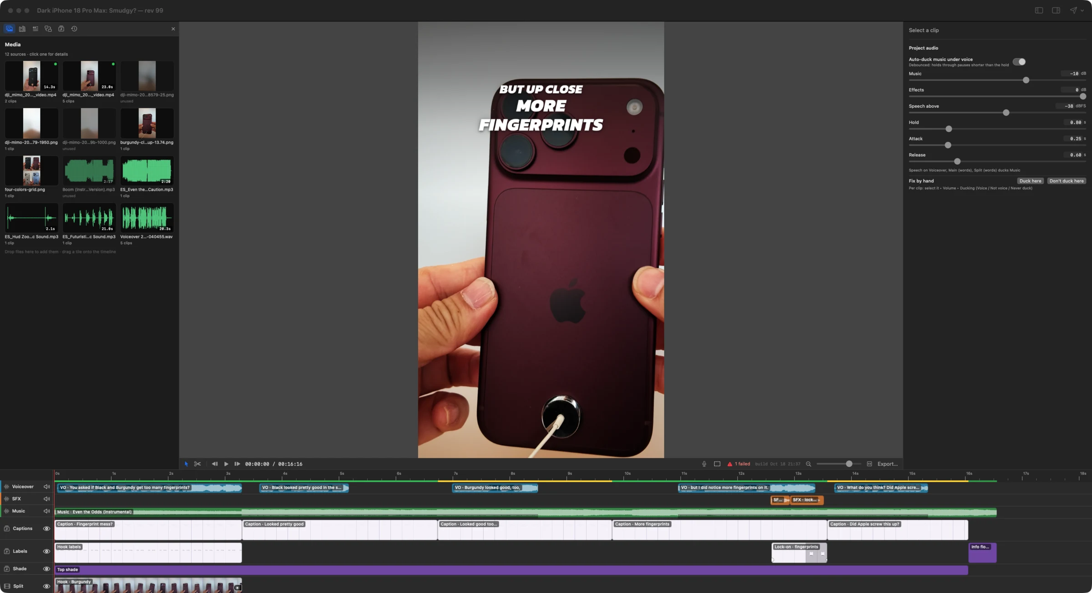Hide the Captions track
This screenshot has width=1092, height=593.
(46, 528)
